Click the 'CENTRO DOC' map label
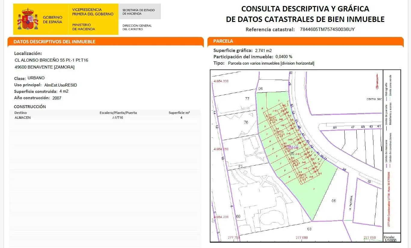 pyautogui.click(x=374, y=99)
